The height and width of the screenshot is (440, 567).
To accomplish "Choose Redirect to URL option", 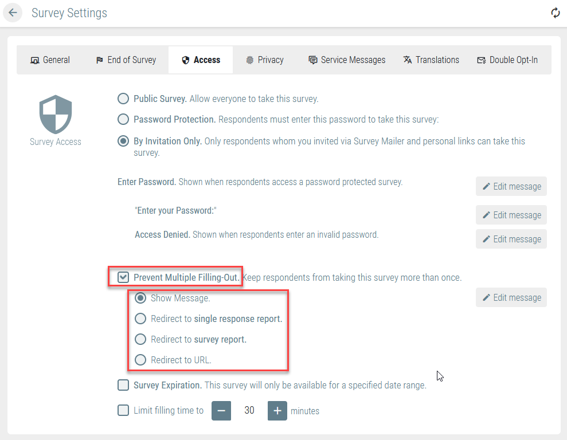I will [140, 360].
